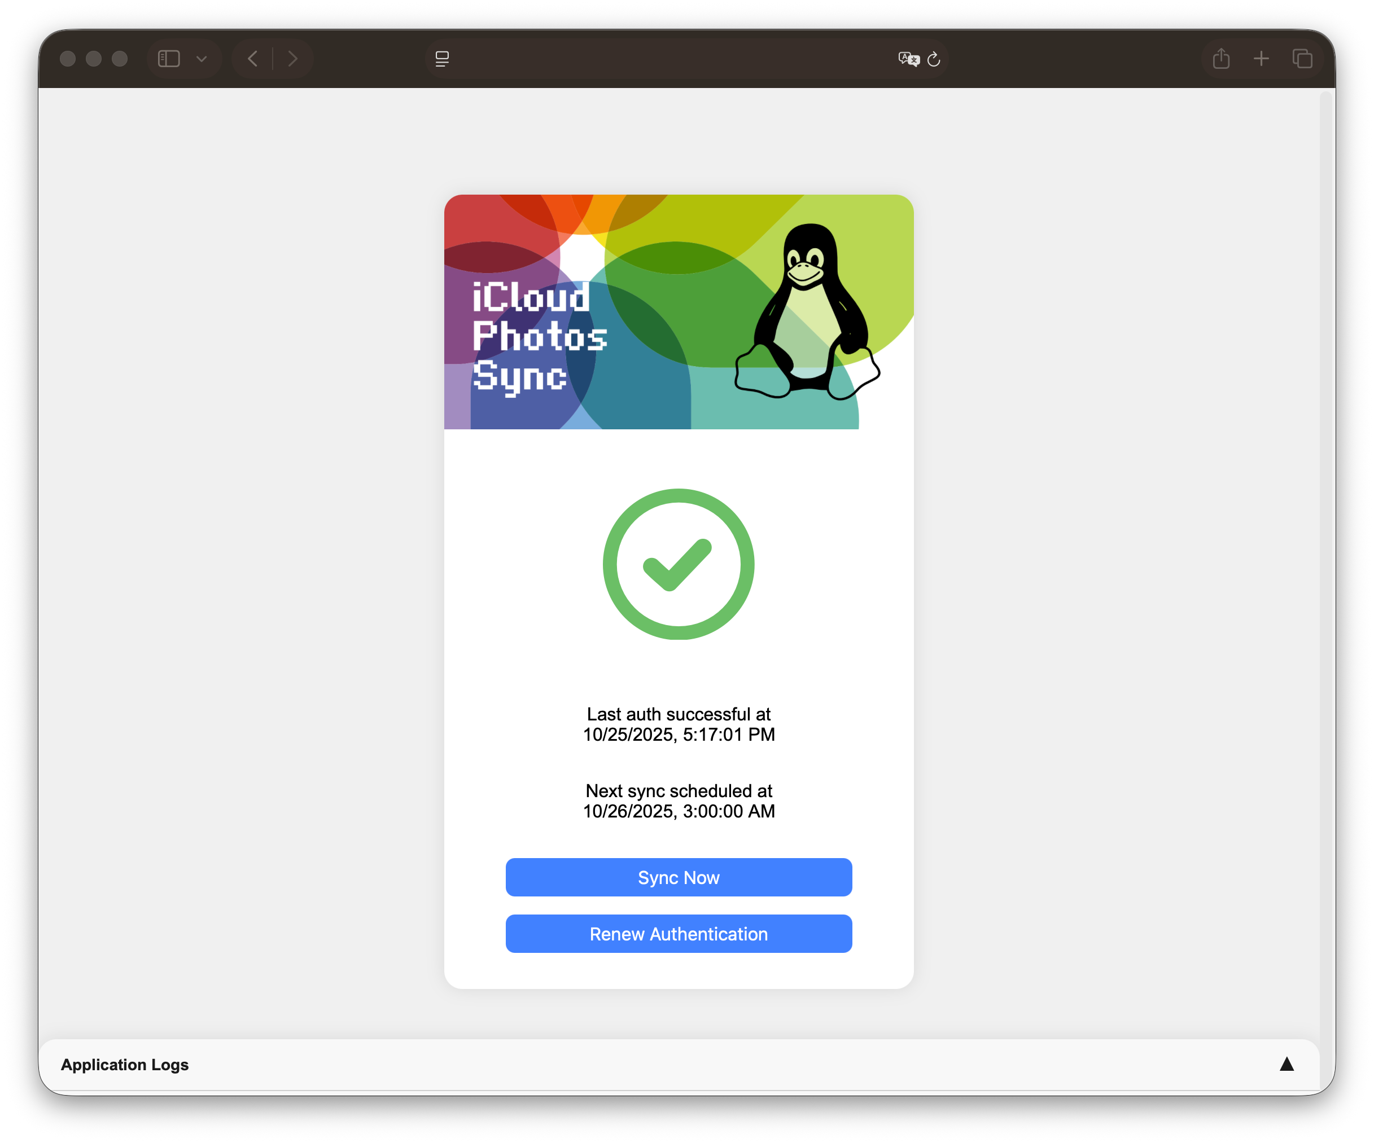Click the Renew Authentication button
The height and width of the screenshot is (1143, 1374).
[x=679, y=934]
